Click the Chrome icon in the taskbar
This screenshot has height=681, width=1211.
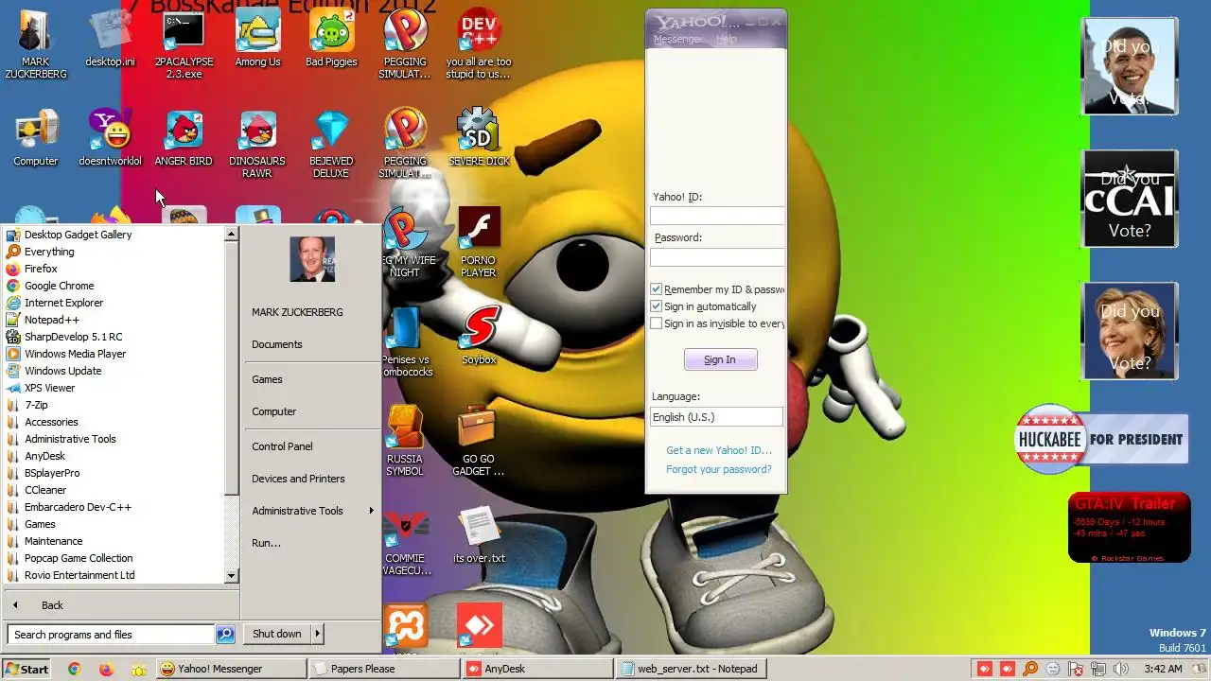pyautogui.click(x=75, y=669)
